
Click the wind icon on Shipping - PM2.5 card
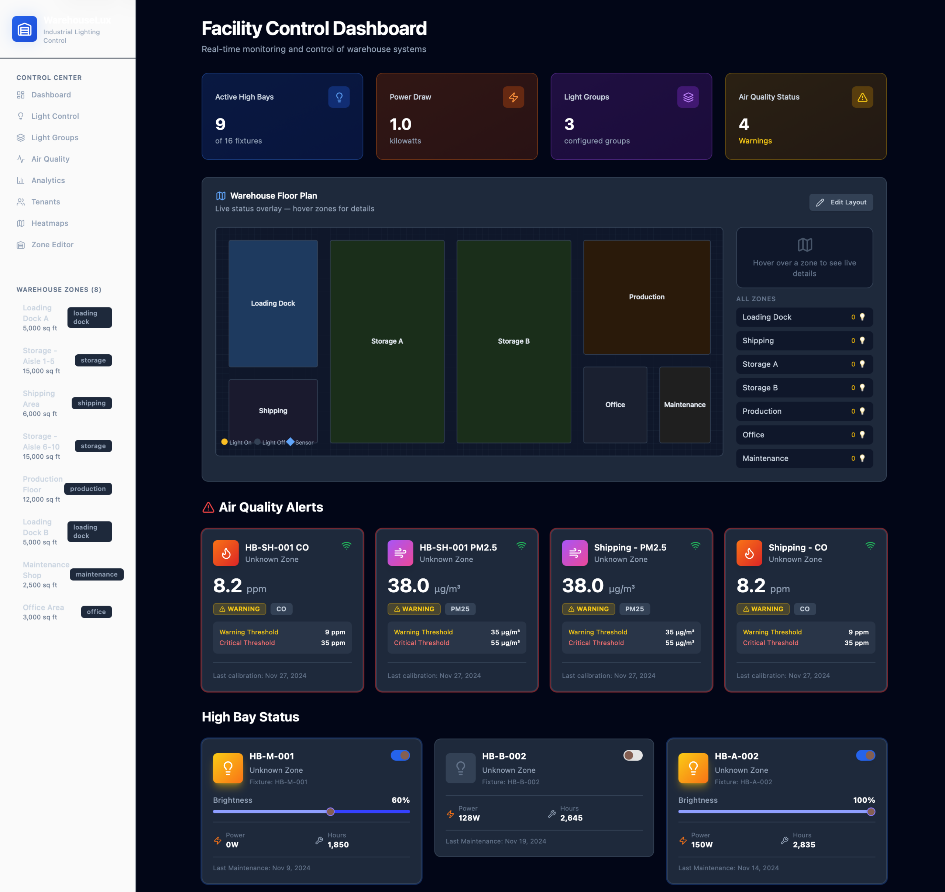(x=575, y=553)
